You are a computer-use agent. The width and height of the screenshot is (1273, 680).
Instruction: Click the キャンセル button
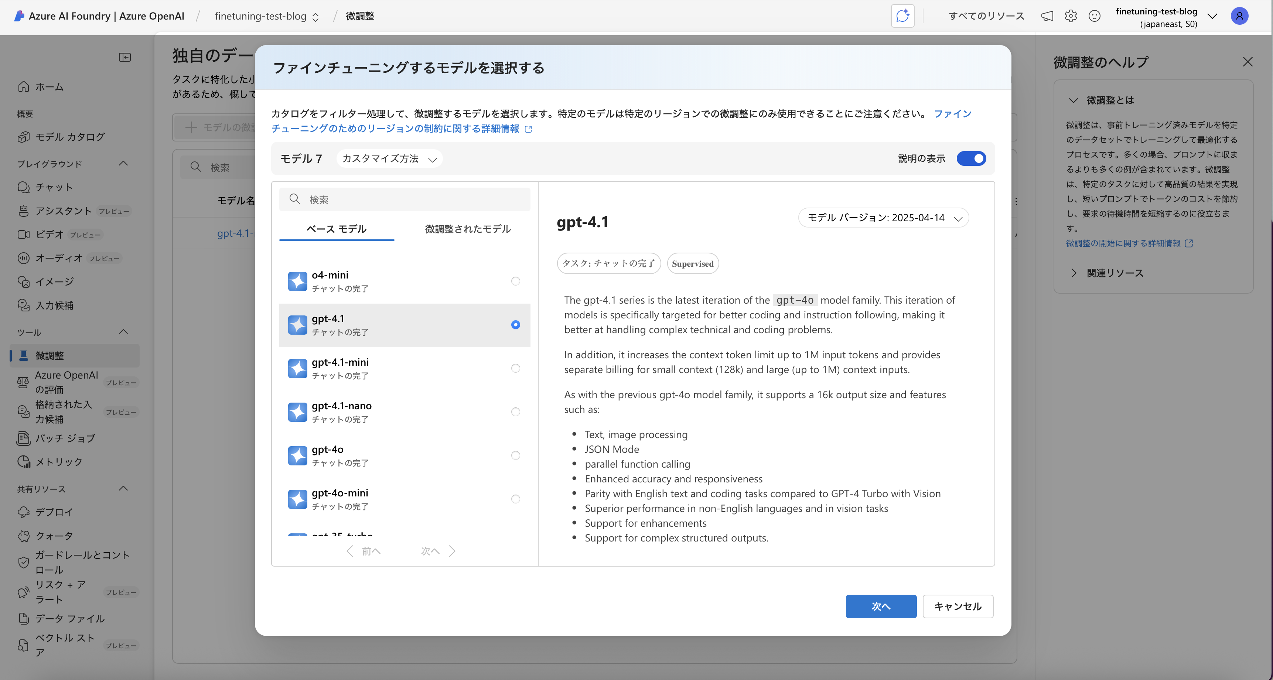(958, 606)
